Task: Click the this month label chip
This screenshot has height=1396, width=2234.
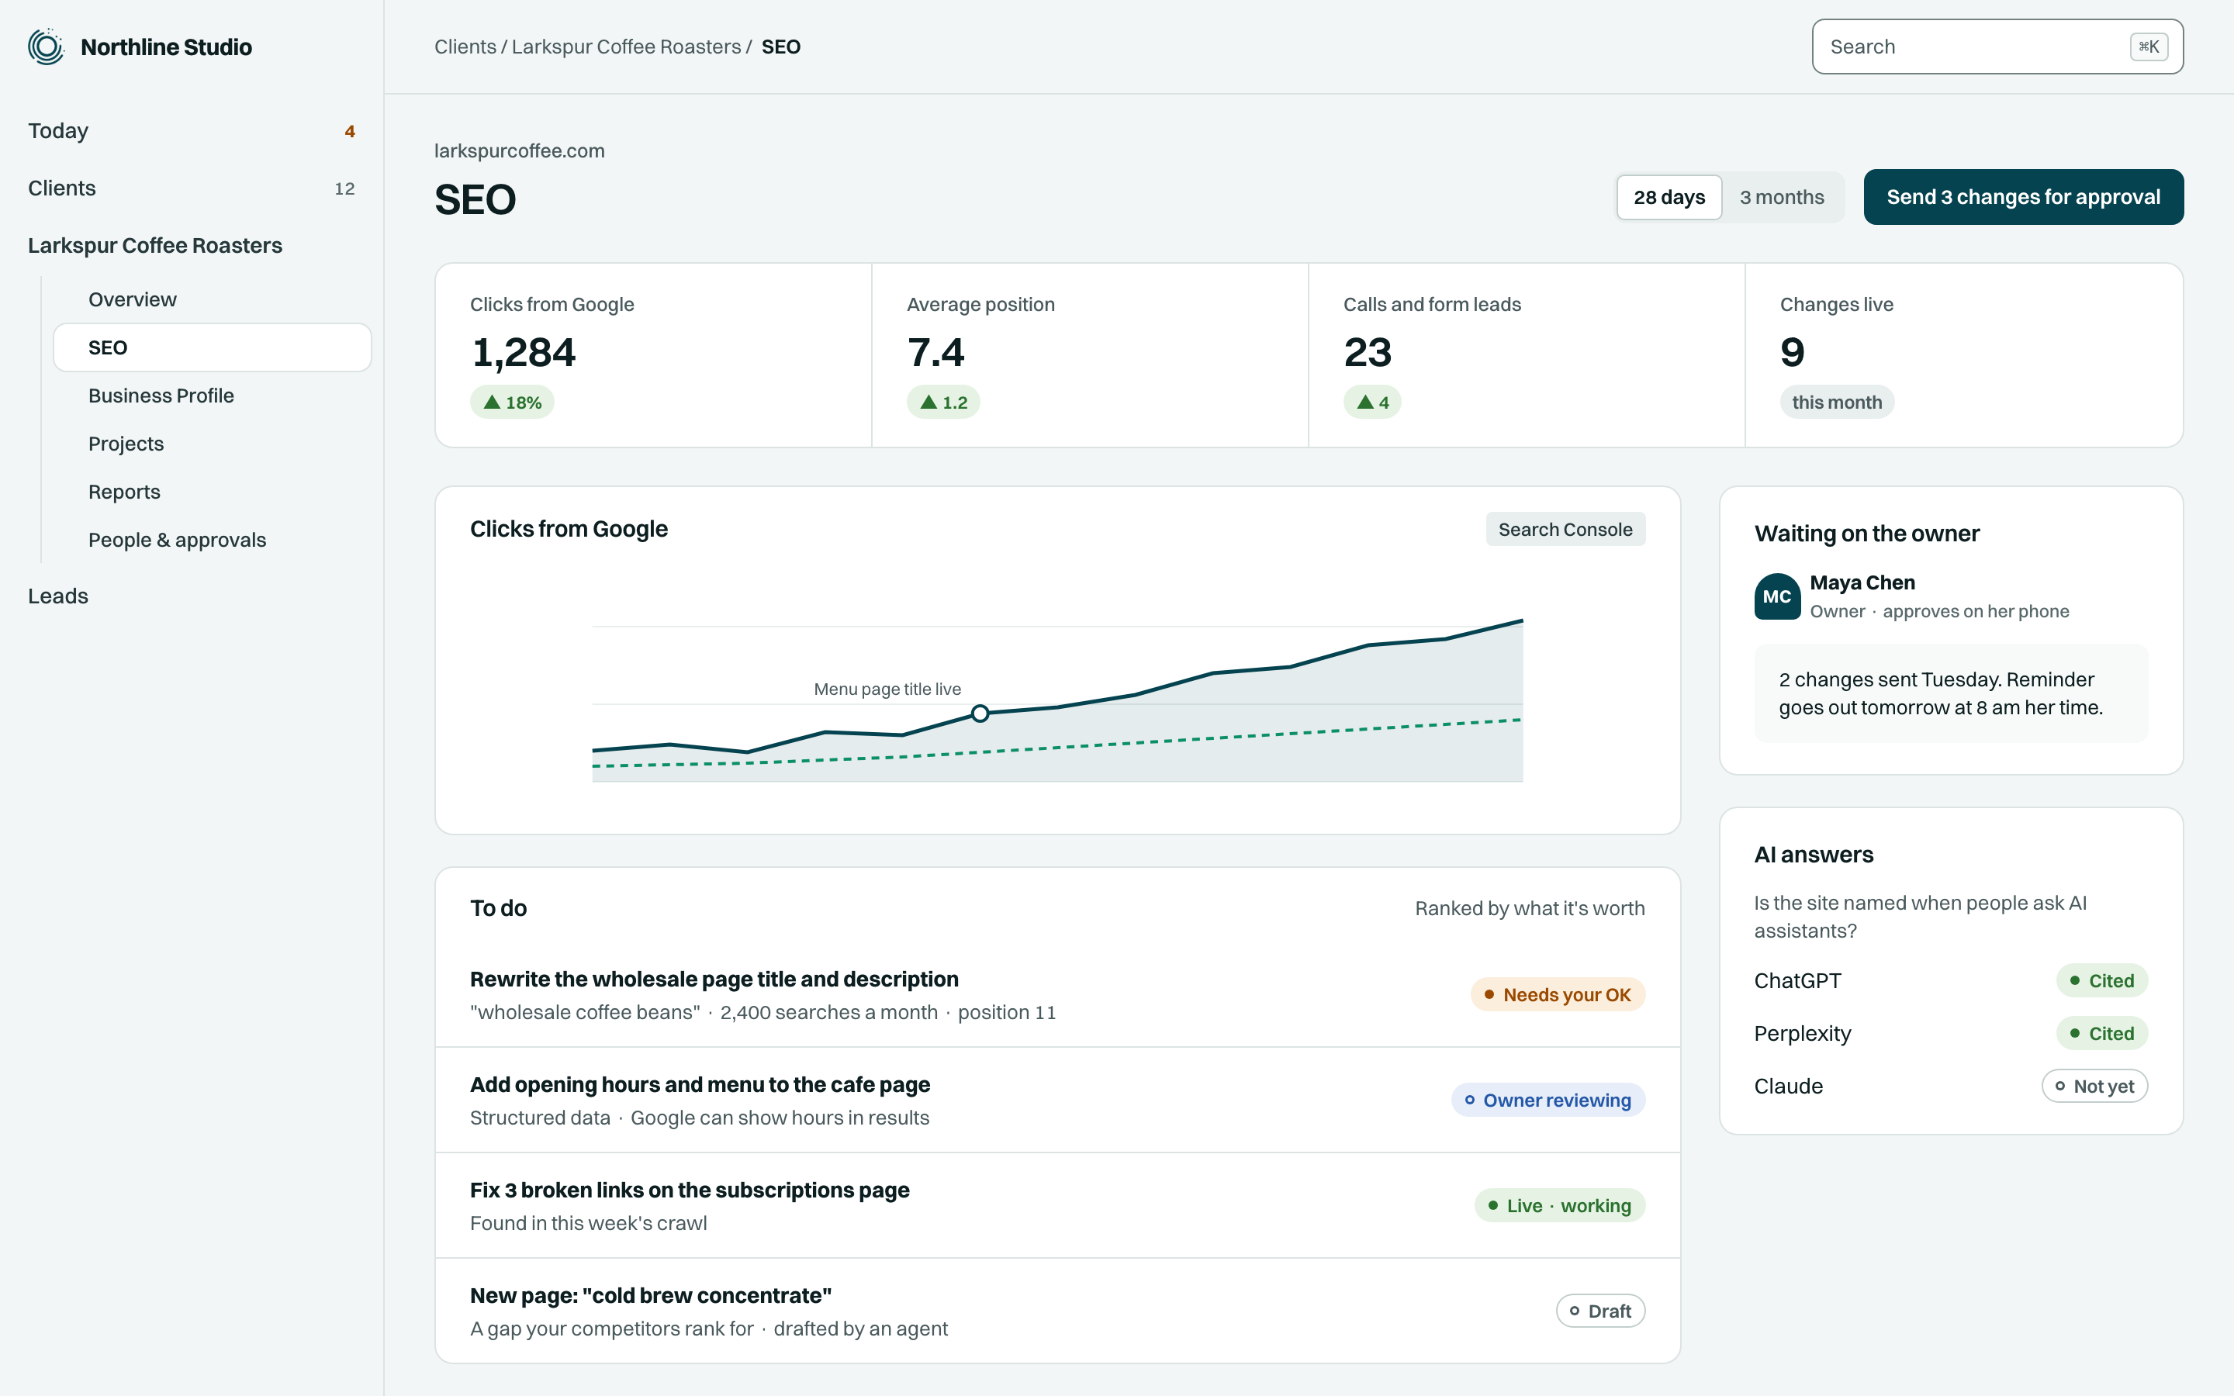Action: tap(1836, 403)
